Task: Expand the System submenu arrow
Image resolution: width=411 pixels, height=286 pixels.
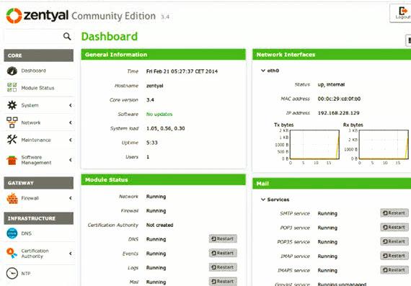Action: click(x=71, y=105)
